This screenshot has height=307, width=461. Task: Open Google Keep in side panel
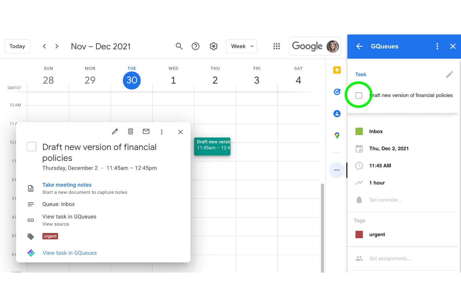337,70
